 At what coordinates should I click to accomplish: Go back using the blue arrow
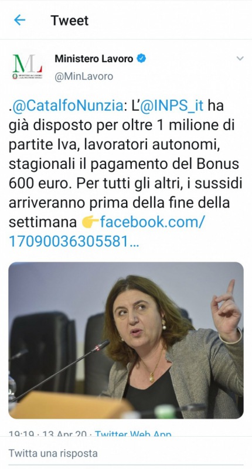[20, 21]
